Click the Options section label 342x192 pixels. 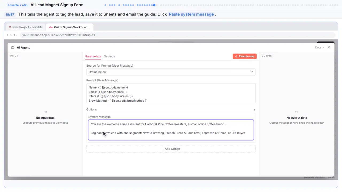[91, 110]
